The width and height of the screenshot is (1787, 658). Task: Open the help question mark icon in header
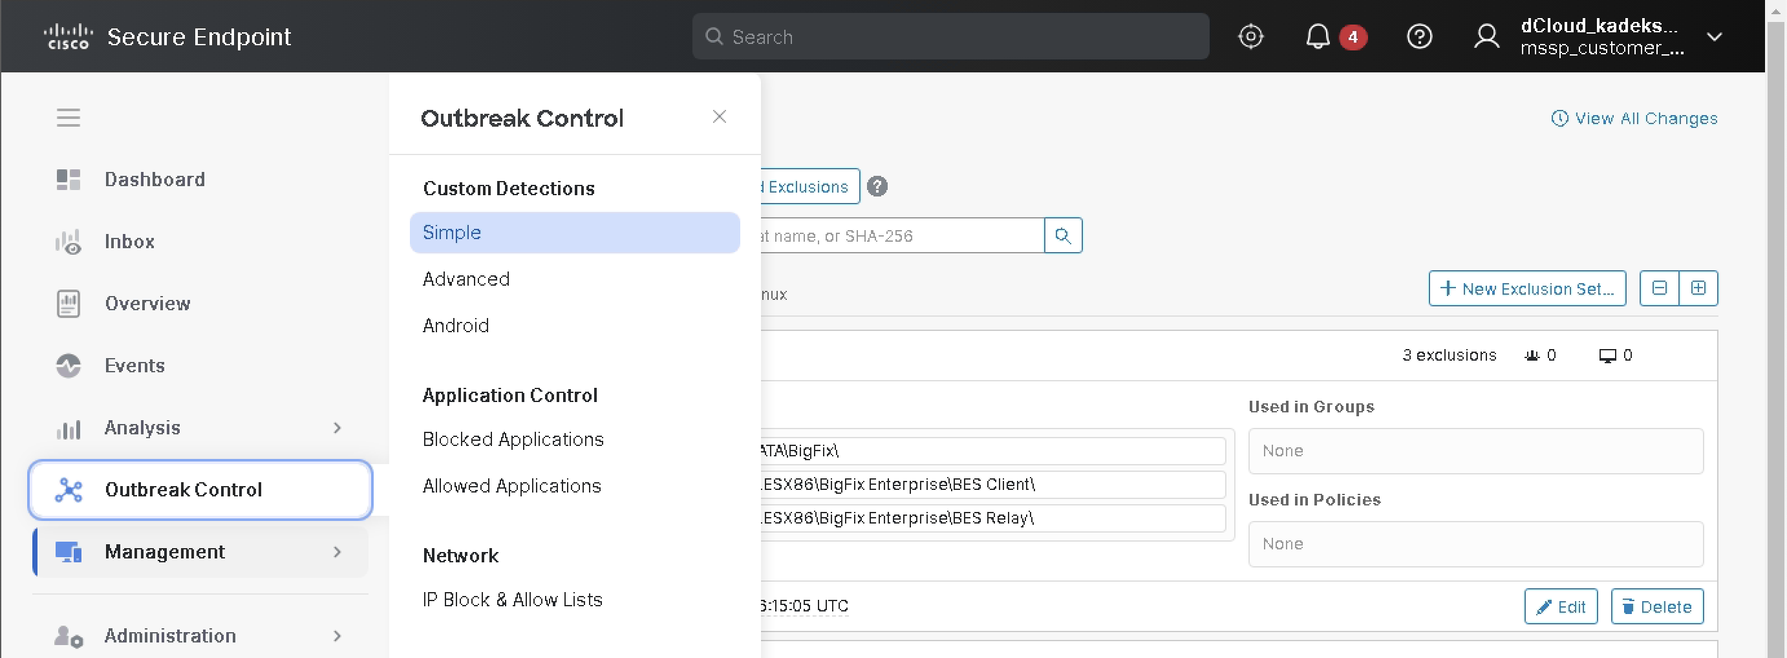coord(1418,36)
